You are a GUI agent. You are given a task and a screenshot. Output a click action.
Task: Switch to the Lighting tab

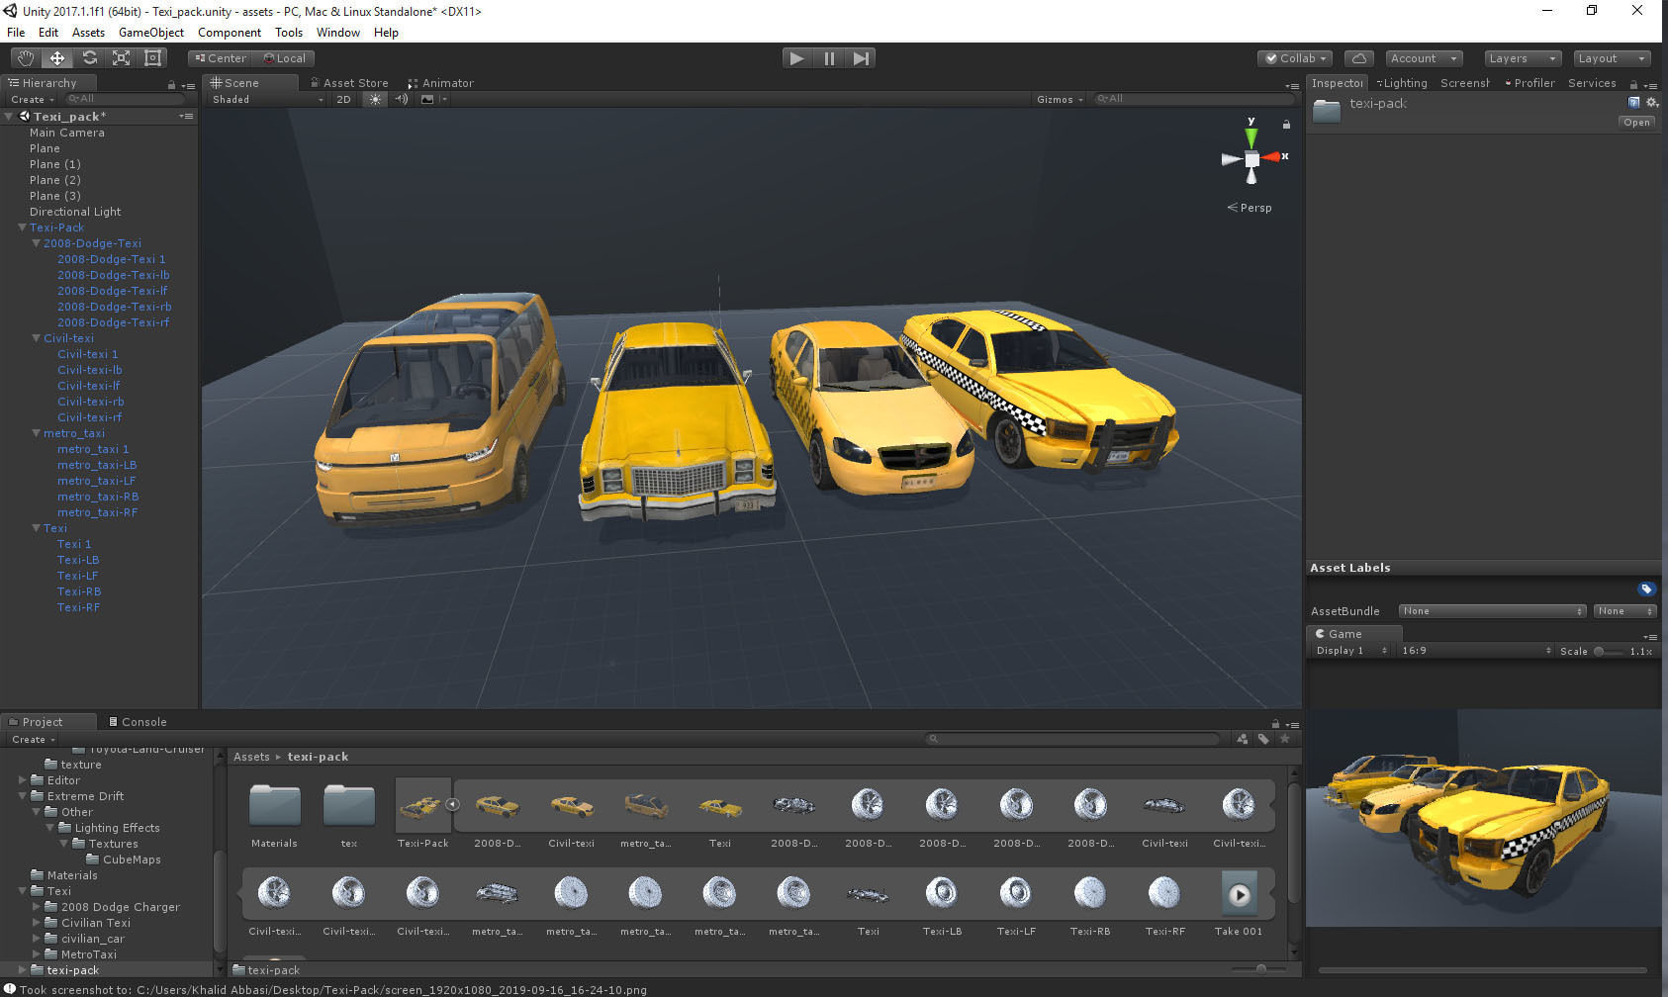click(x=1402, y=83)
